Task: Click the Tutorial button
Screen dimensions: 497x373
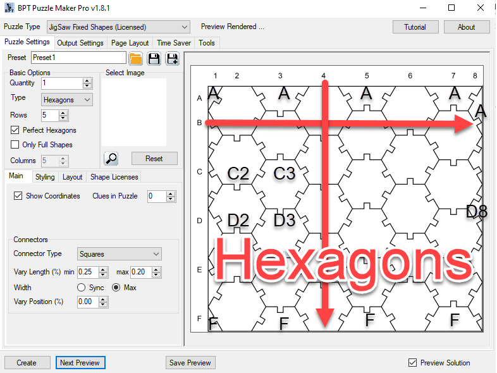Action: click(x=415, y=27)
